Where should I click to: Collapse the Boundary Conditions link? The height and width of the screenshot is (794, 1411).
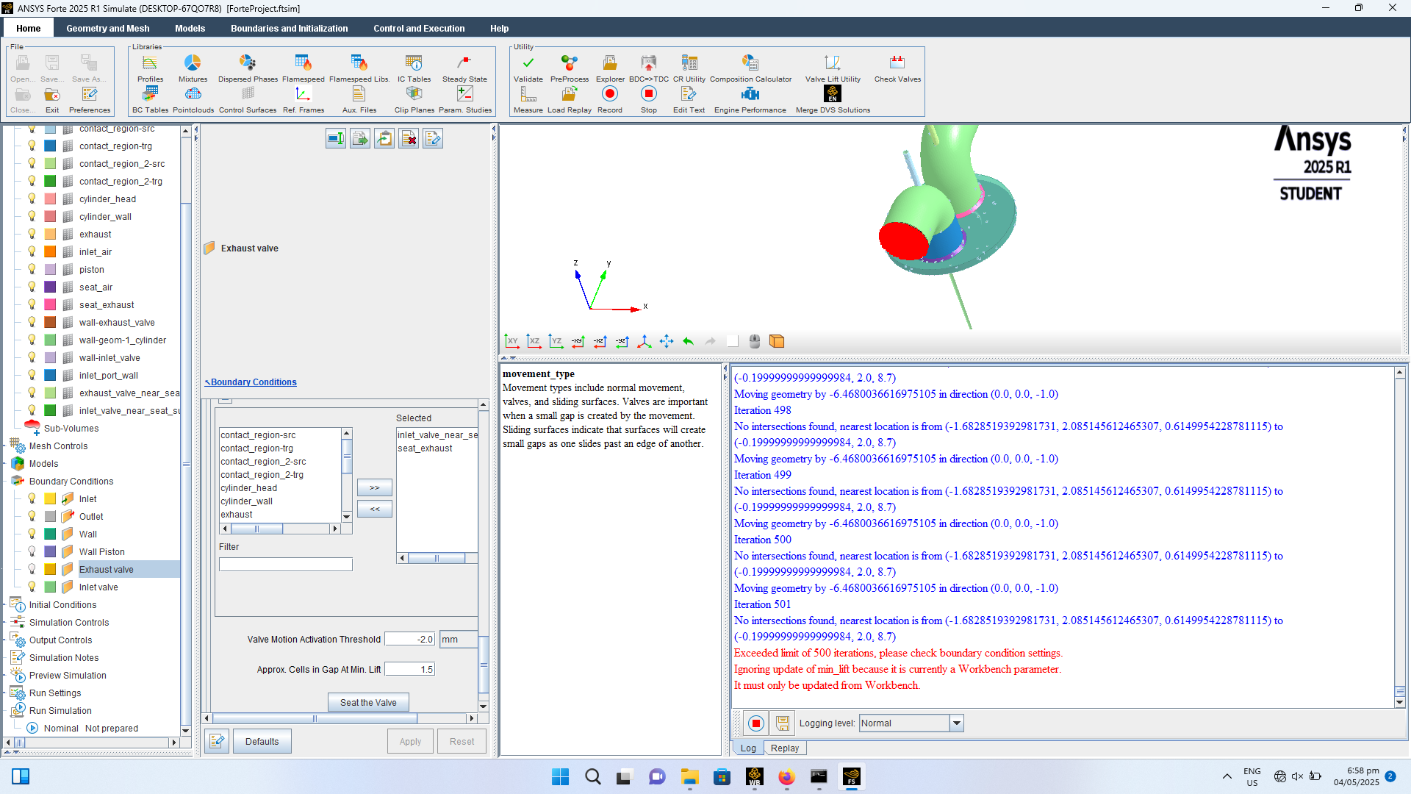[251, 382]
